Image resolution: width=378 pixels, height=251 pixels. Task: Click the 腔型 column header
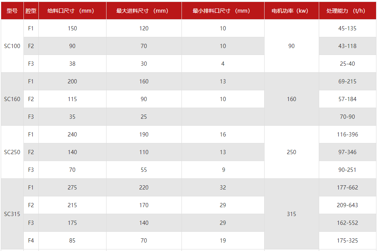[x=31, y=11]
